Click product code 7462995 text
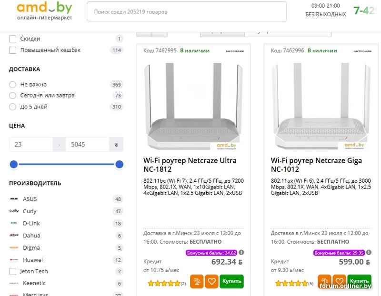 [x=160, y=51]
